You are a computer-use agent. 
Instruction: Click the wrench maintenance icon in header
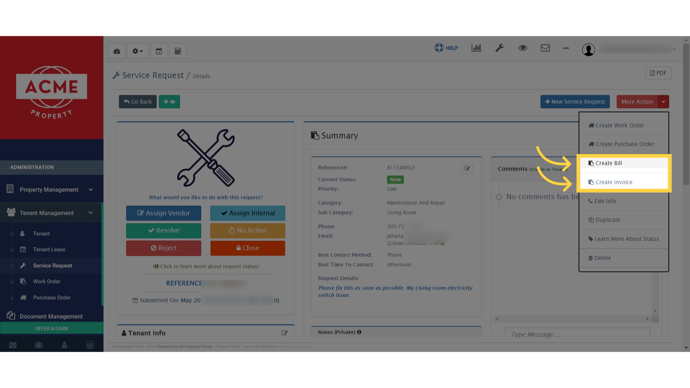[500, 48]
